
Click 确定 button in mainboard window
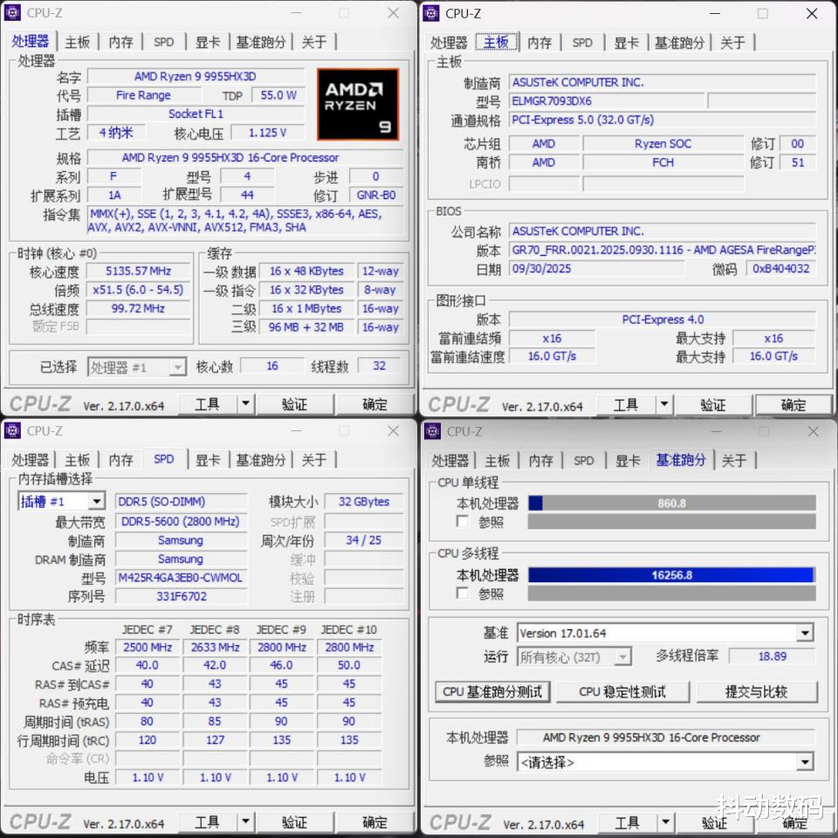[793, 405]
